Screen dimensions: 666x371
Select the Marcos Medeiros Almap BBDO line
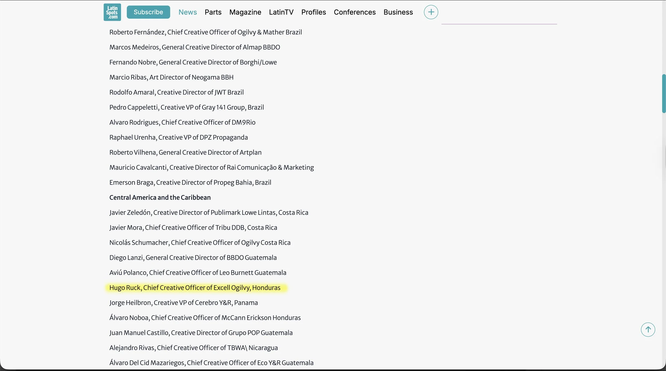(194, 47)
